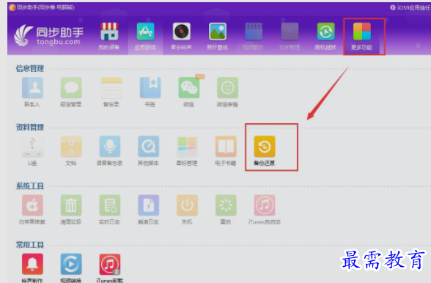Click the iOS9应用信任 help link
431x283 pixels.
pos(410,8)
